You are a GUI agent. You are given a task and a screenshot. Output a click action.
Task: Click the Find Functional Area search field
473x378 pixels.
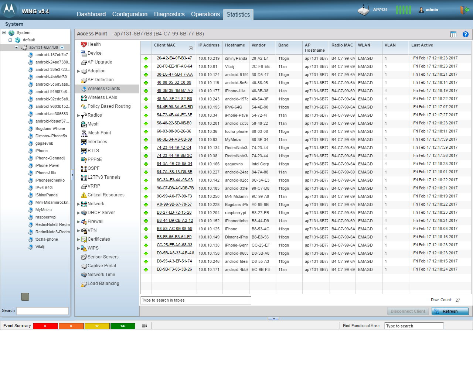click(414, 326)
